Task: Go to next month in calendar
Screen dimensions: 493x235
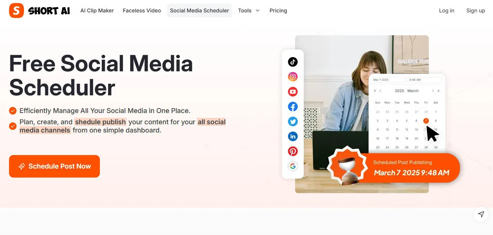Action: 433,90
